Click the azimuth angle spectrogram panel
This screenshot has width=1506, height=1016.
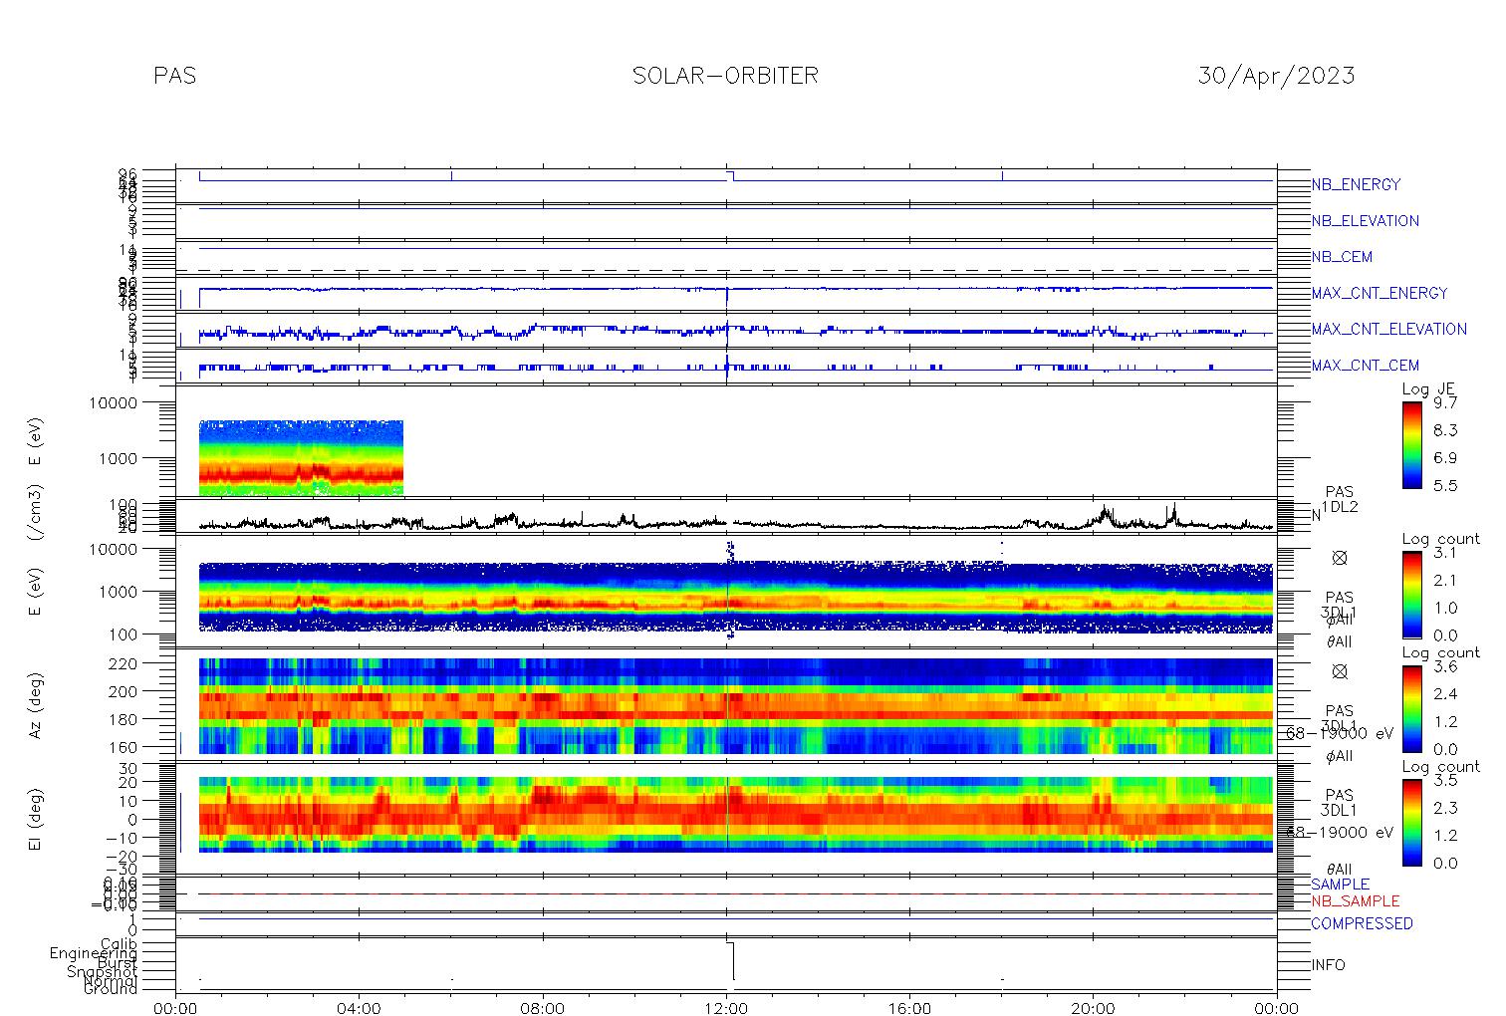click(x=736, y=705)
